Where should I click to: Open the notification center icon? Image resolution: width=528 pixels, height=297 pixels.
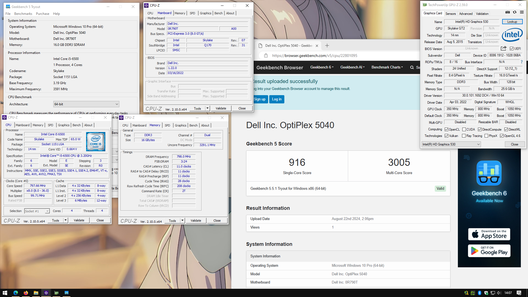(519, 293)
